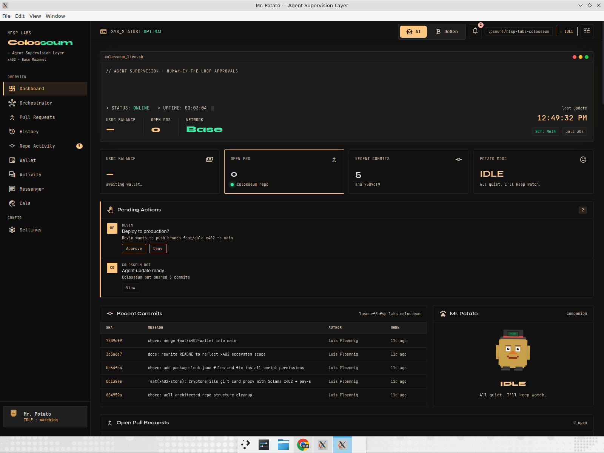
Task: Open commit 604959a
Action: (x=114, y=395)
